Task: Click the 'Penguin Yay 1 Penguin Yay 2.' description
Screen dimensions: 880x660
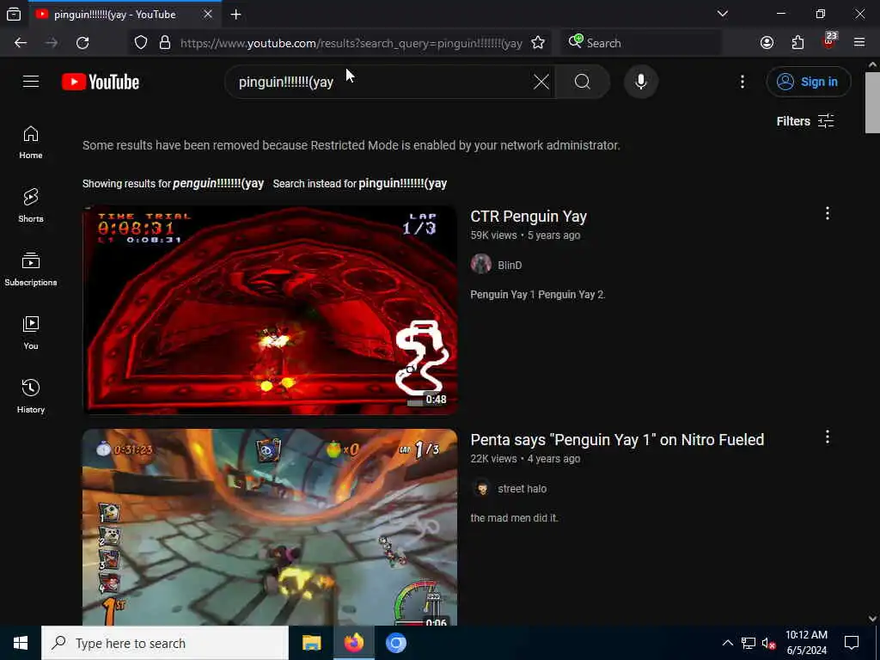Action: pos(538,295)
